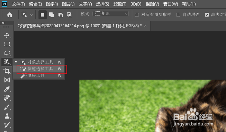Open the 选择(S) menu
Screen dimensions: 226x132
102,4
